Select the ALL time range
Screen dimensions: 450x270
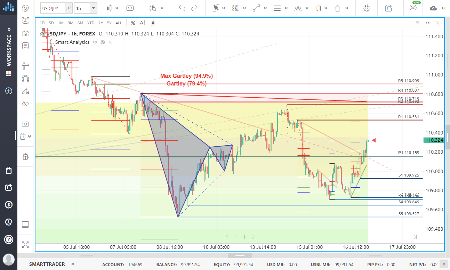click(119, 23)
